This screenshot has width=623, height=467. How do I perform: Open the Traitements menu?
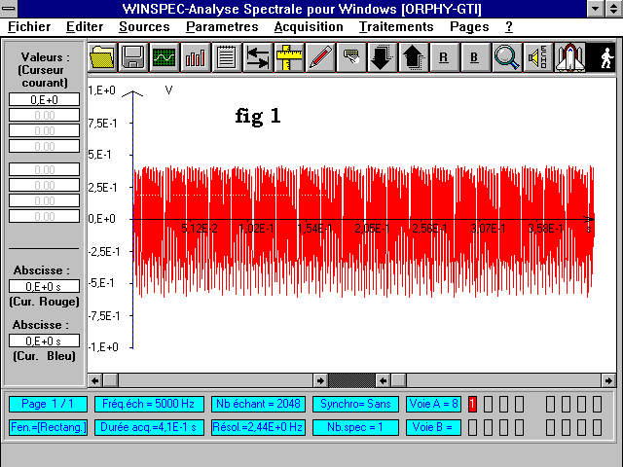point(396,26)
